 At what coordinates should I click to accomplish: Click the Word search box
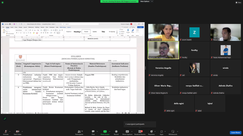[80, 24]
